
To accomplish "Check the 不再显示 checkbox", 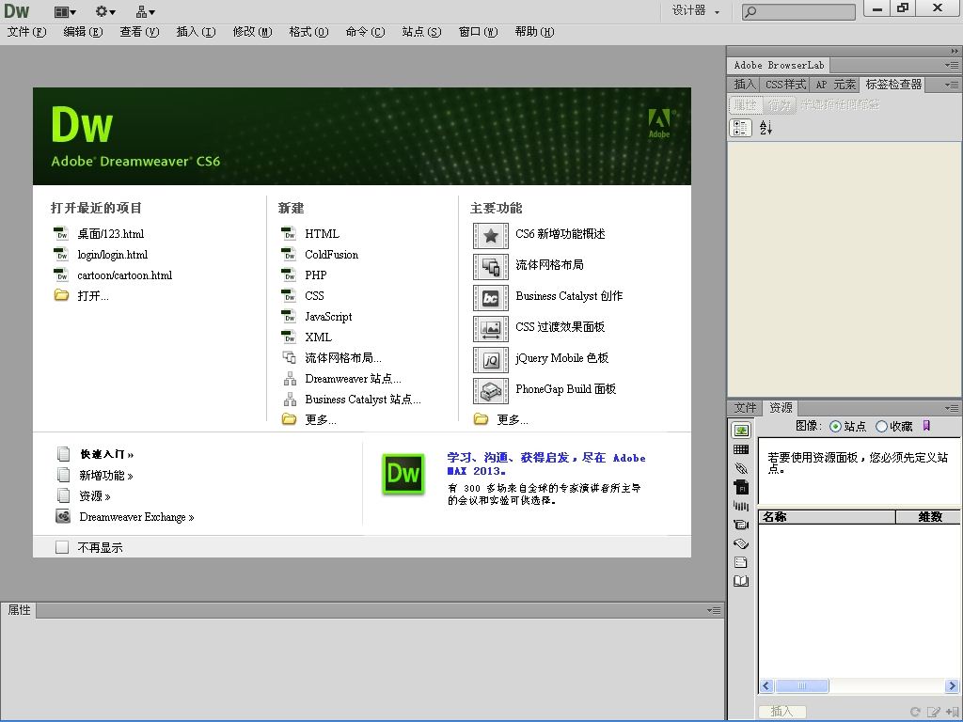I will pos(62,547).
